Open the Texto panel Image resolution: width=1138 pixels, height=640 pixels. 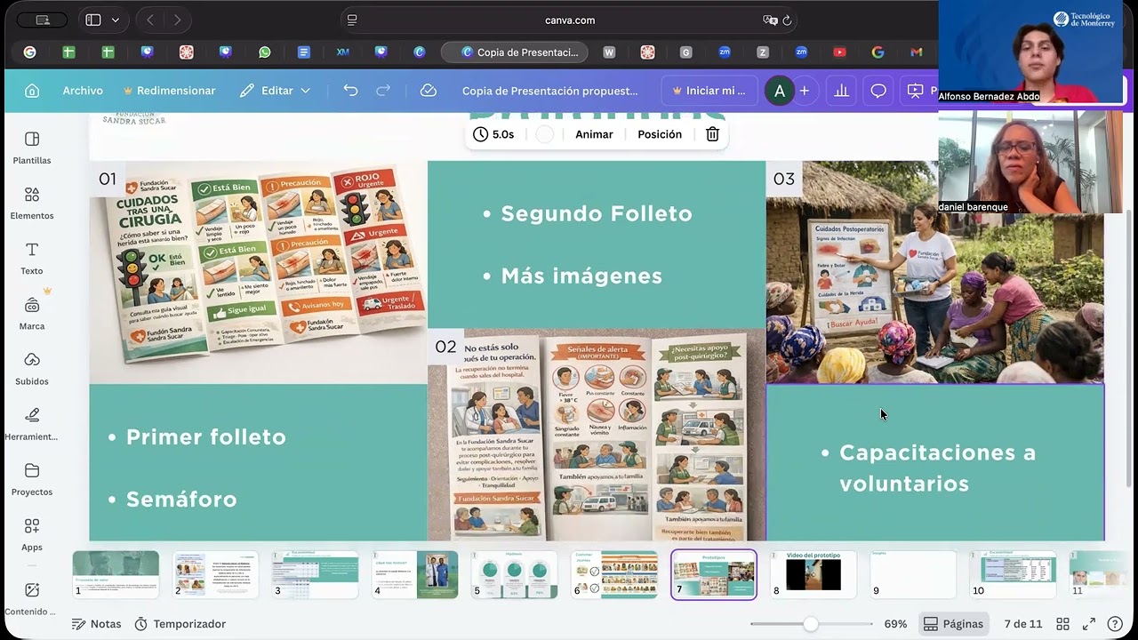click(32, 258)
